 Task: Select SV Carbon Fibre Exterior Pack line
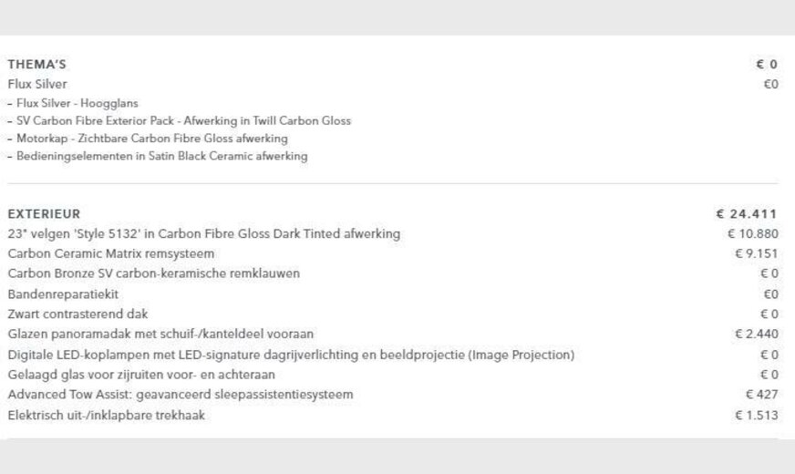[182, 120]
